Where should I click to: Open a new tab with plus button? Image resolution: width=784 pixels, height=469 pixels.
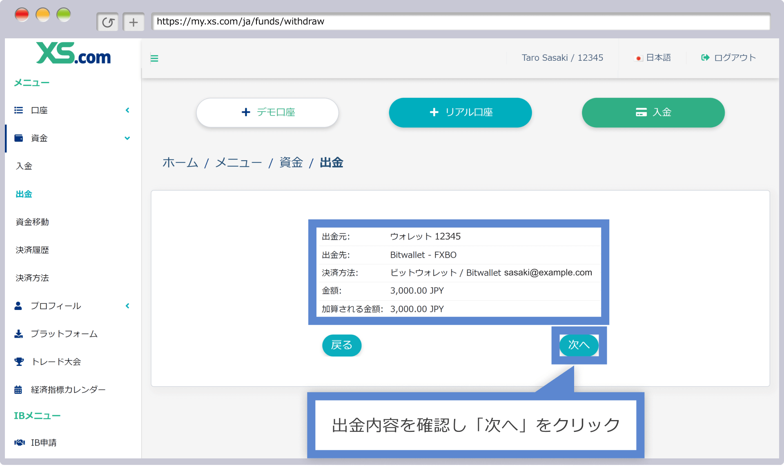[x=134, y=22]
